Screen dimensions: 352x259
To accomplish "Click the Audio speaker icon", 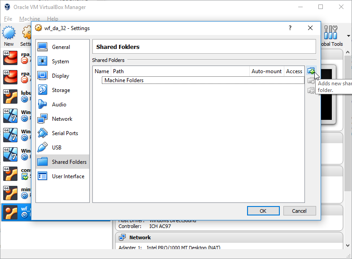I will pyautogui.click(x=43, y=104).
